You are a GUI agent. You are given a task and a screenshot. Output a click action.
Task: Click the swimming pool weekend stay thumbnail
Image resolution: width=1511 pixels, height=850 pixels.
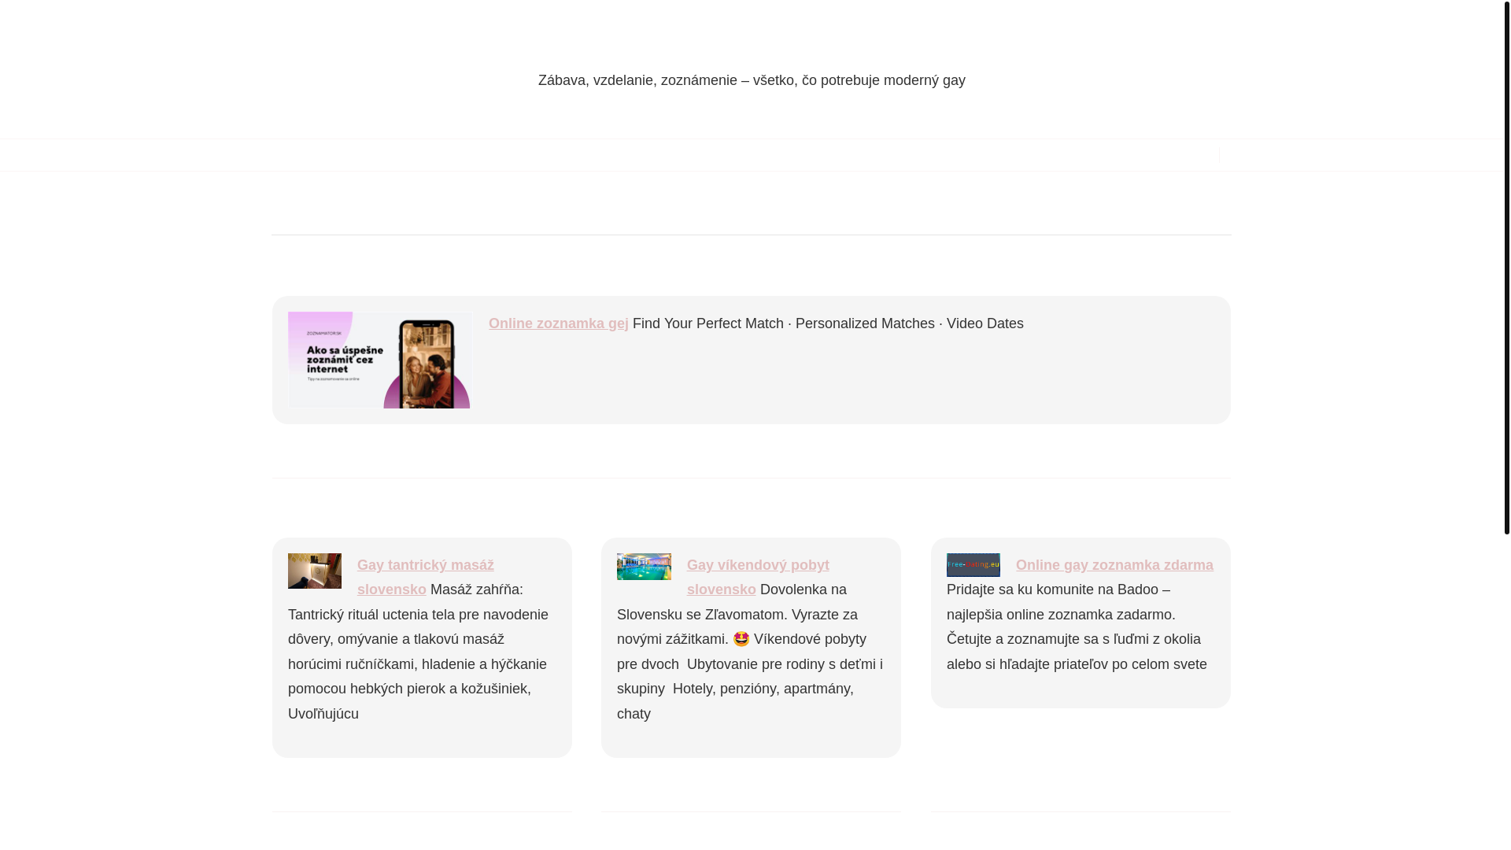(644, 567)
